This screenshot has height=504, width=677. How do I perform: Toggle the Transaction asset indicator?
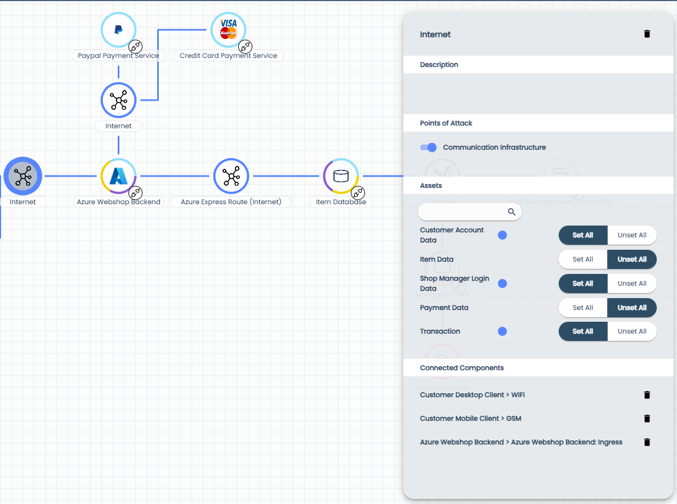click(x=502, y=331)
